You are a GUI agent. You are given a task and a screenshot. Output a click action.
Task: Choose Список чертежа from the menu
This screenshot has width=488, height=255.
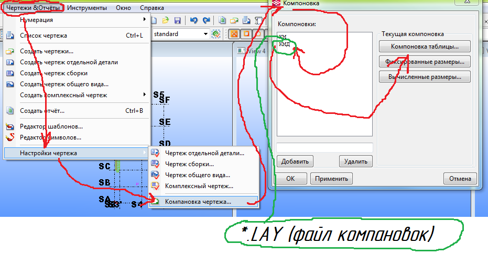click(x=77, y=36)
